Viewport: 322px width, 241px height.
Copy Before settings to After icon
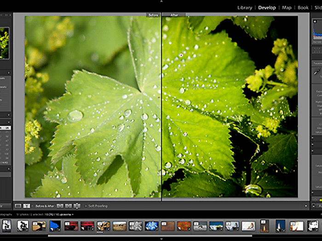click(60, 206)
